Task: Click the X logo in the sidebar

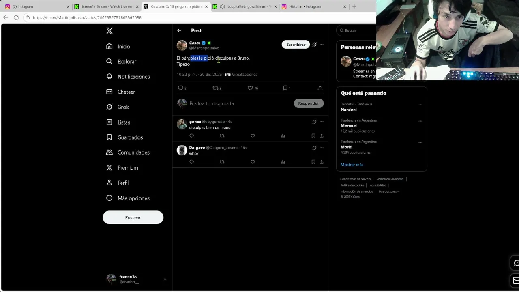Action: coord(109,31)
